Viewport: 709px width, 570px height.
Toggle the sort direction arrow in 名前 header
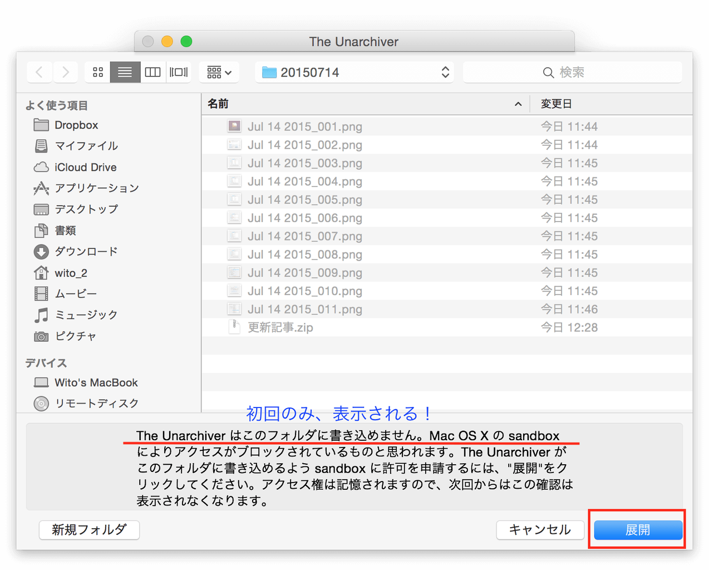(518, 104)
